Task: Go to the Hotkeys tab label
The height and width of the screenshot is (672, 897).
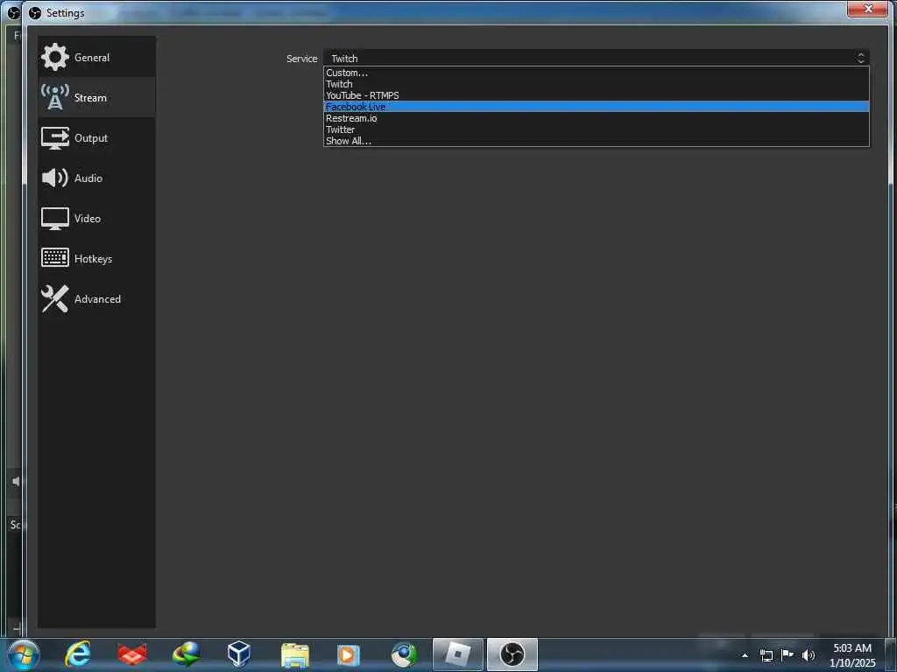Action: [93, 259]
